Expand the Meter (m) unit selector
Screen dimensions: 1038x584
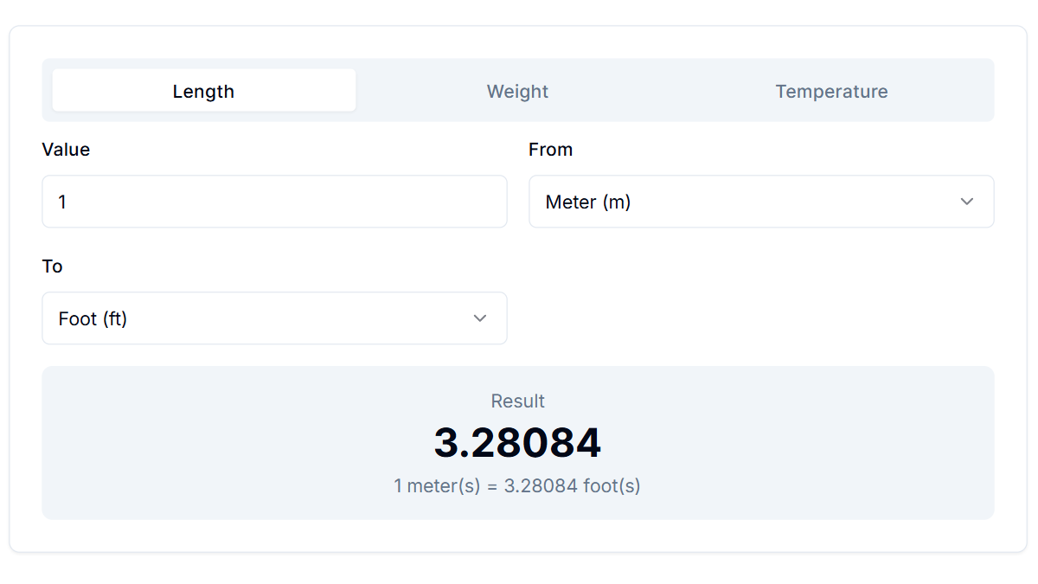click(x=761, y=202)
